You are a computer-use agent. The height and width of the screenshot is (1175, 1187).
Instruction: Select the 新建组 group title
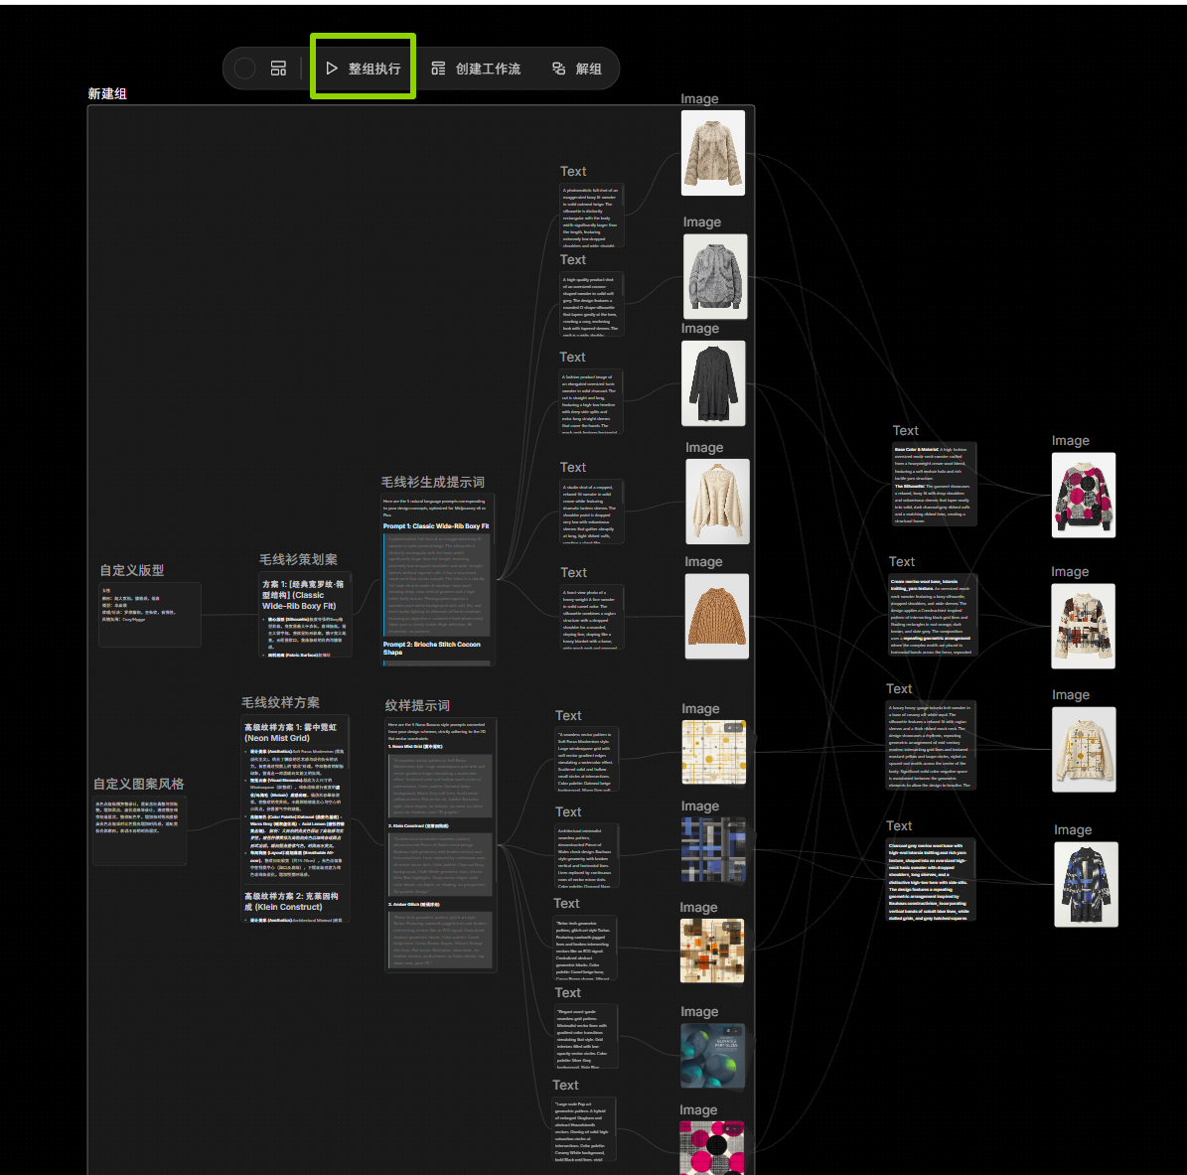(x=107, y=94)
